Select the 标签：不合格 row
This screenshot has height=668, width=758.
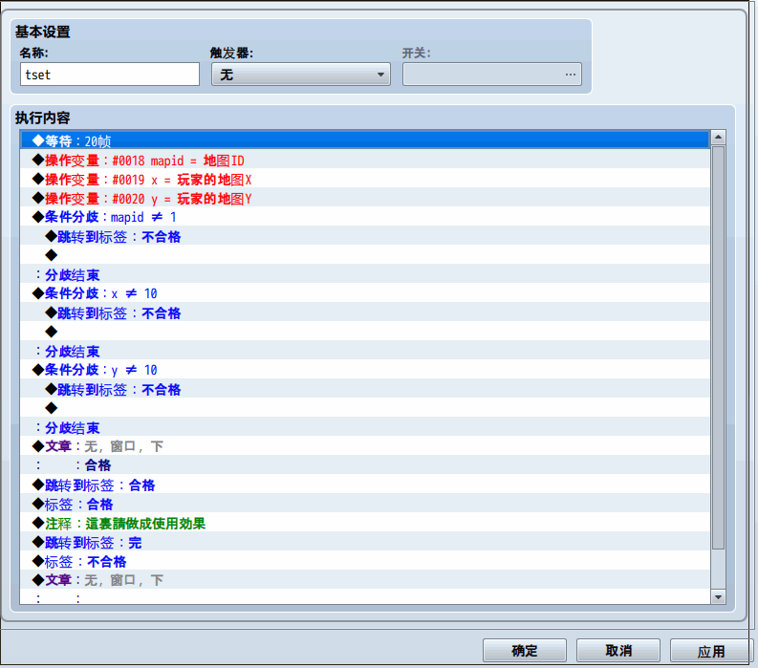point(365,561)
